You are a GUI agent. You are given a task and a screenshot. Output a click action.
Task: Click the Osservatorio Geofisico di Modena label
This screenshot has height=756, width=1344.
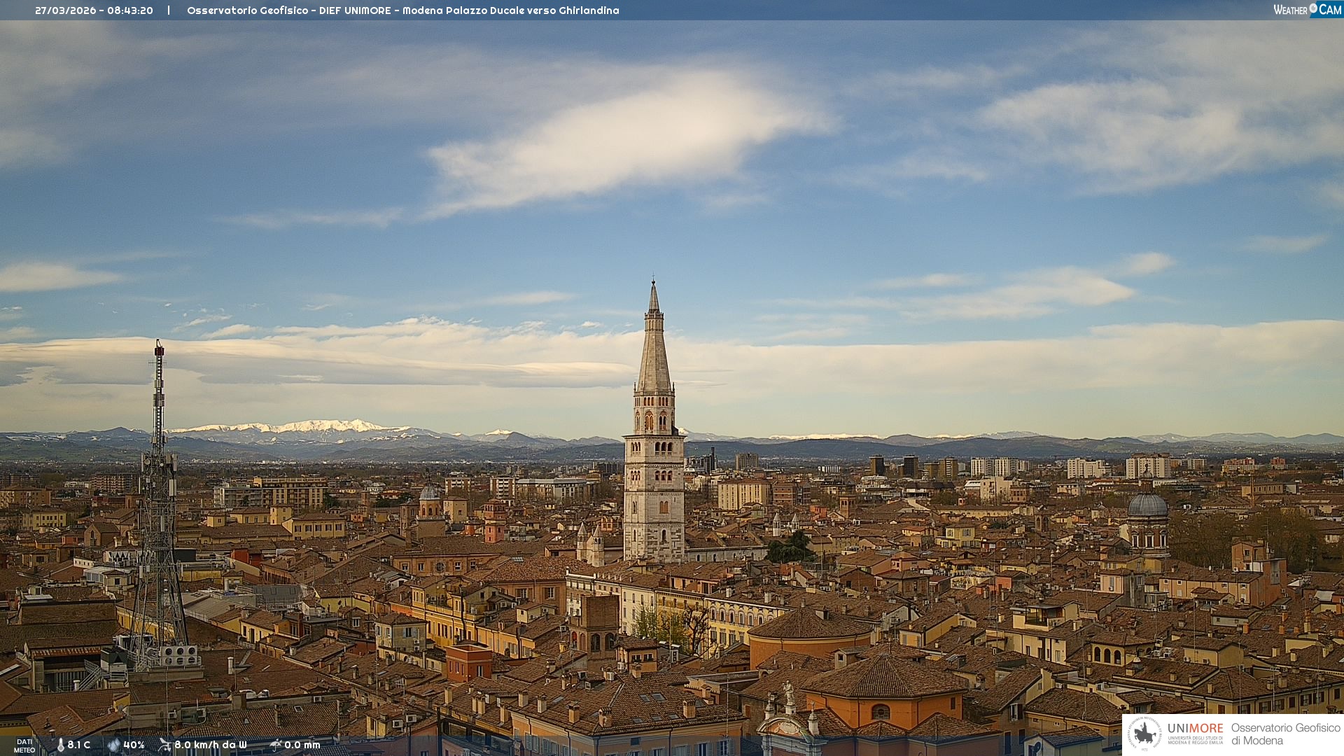1285,734
